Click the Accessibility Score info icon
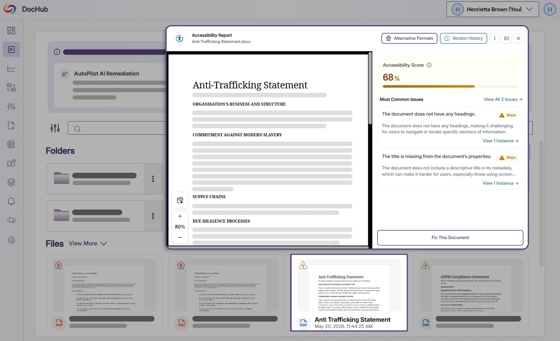The image size is (560, 341). 429,65
